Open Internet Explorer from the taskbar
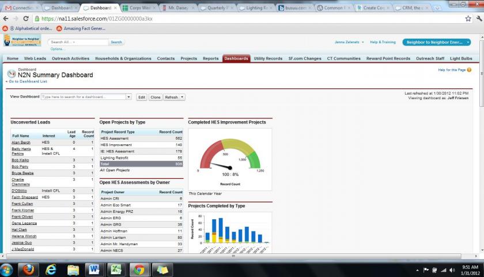Viewport: 484px width, 277px height. click(51, 270)
